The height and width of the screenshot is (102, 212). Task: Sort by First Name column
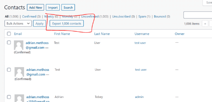coord(62,34)
